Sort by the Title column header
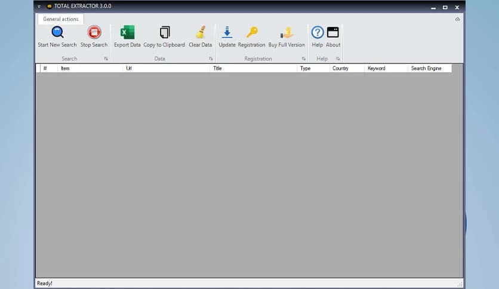The height and width of the screenshot is (289, 499). (253, 68)
